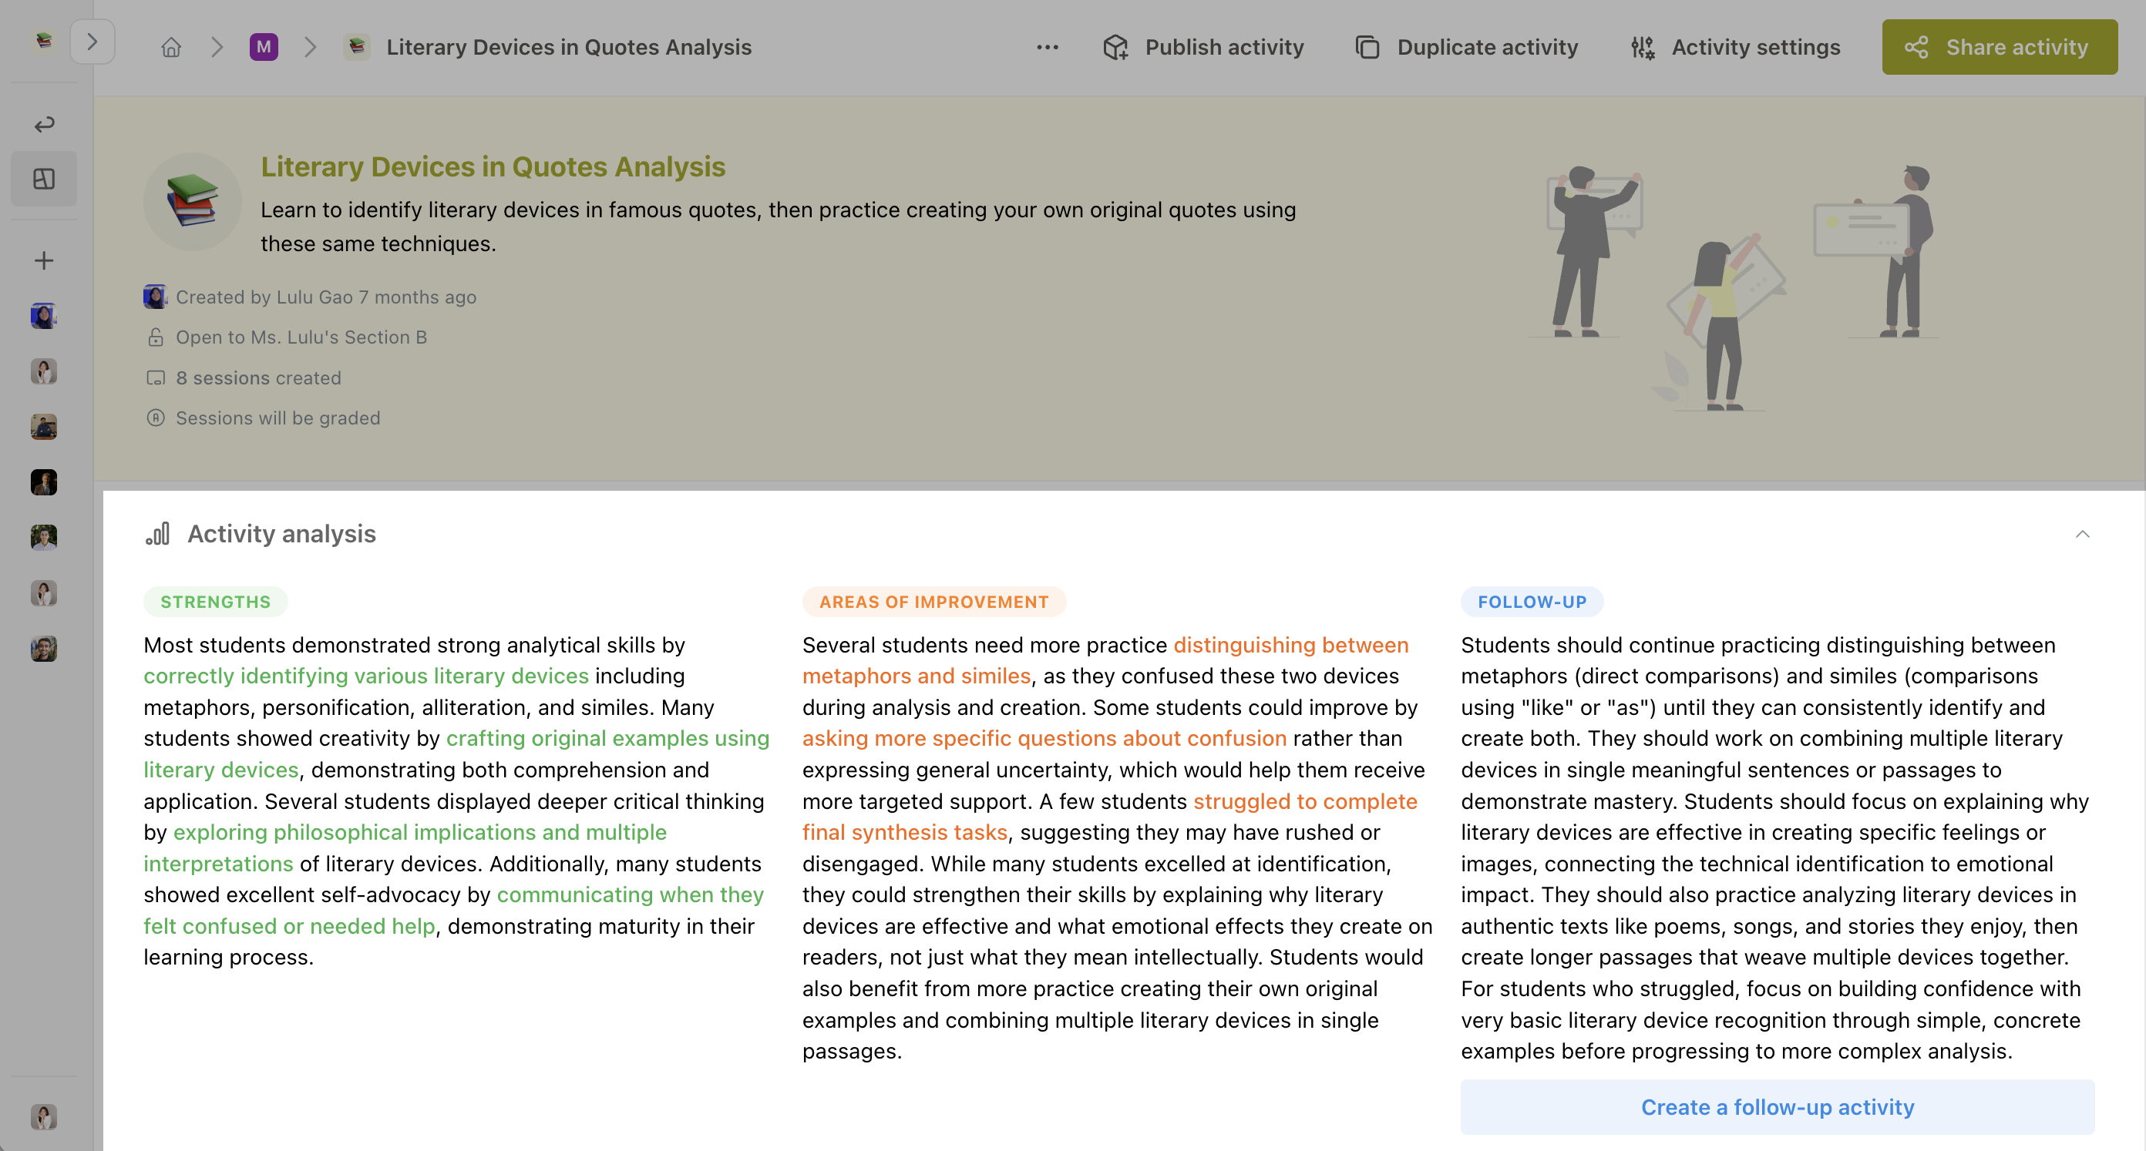Collapse the Activity analysis section
The height and width of the screenshot is (1151, 2146).
pyautogui.click(x=2082, y=534)
